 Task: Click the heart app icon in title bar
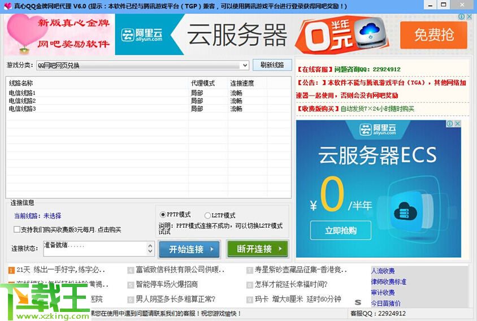tap(7, 6)
